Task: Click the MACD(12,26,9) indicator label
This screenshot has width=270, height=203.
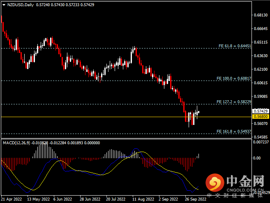Action: [16, 143]
